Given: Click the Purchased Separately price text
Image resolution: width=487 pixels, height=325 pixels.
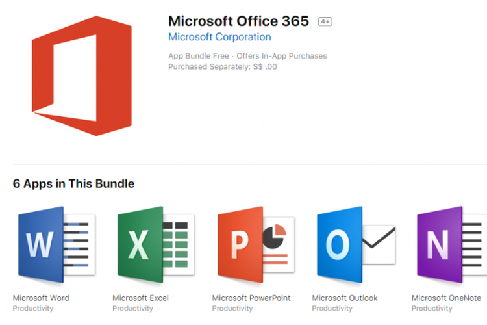Looking at the screenshot, I should [x=222, y=66].
